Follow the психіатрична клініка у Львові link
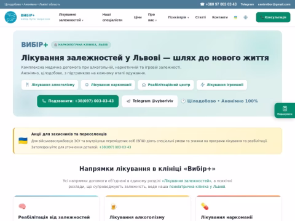The image size is (295, 221). (197, 187)
